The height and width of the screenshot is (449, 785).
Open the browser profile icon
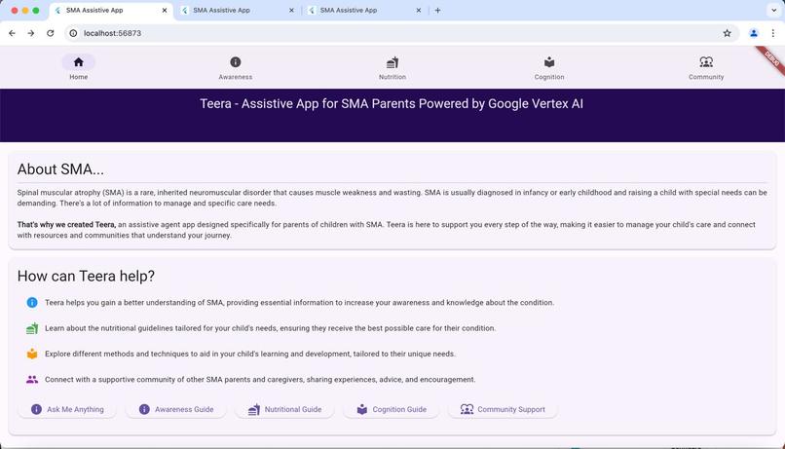[x=754, y=33]
